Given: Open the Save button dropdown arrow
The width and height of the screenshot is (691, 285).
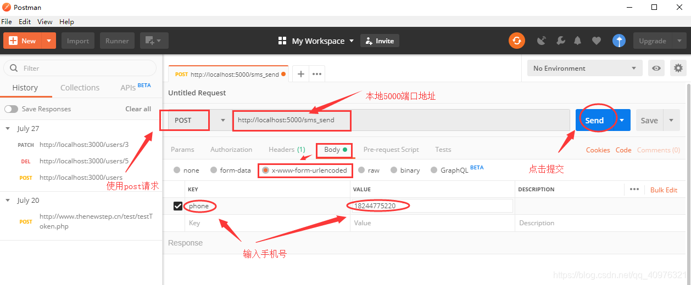Looking at the screenshot, I should pos(671,120).
